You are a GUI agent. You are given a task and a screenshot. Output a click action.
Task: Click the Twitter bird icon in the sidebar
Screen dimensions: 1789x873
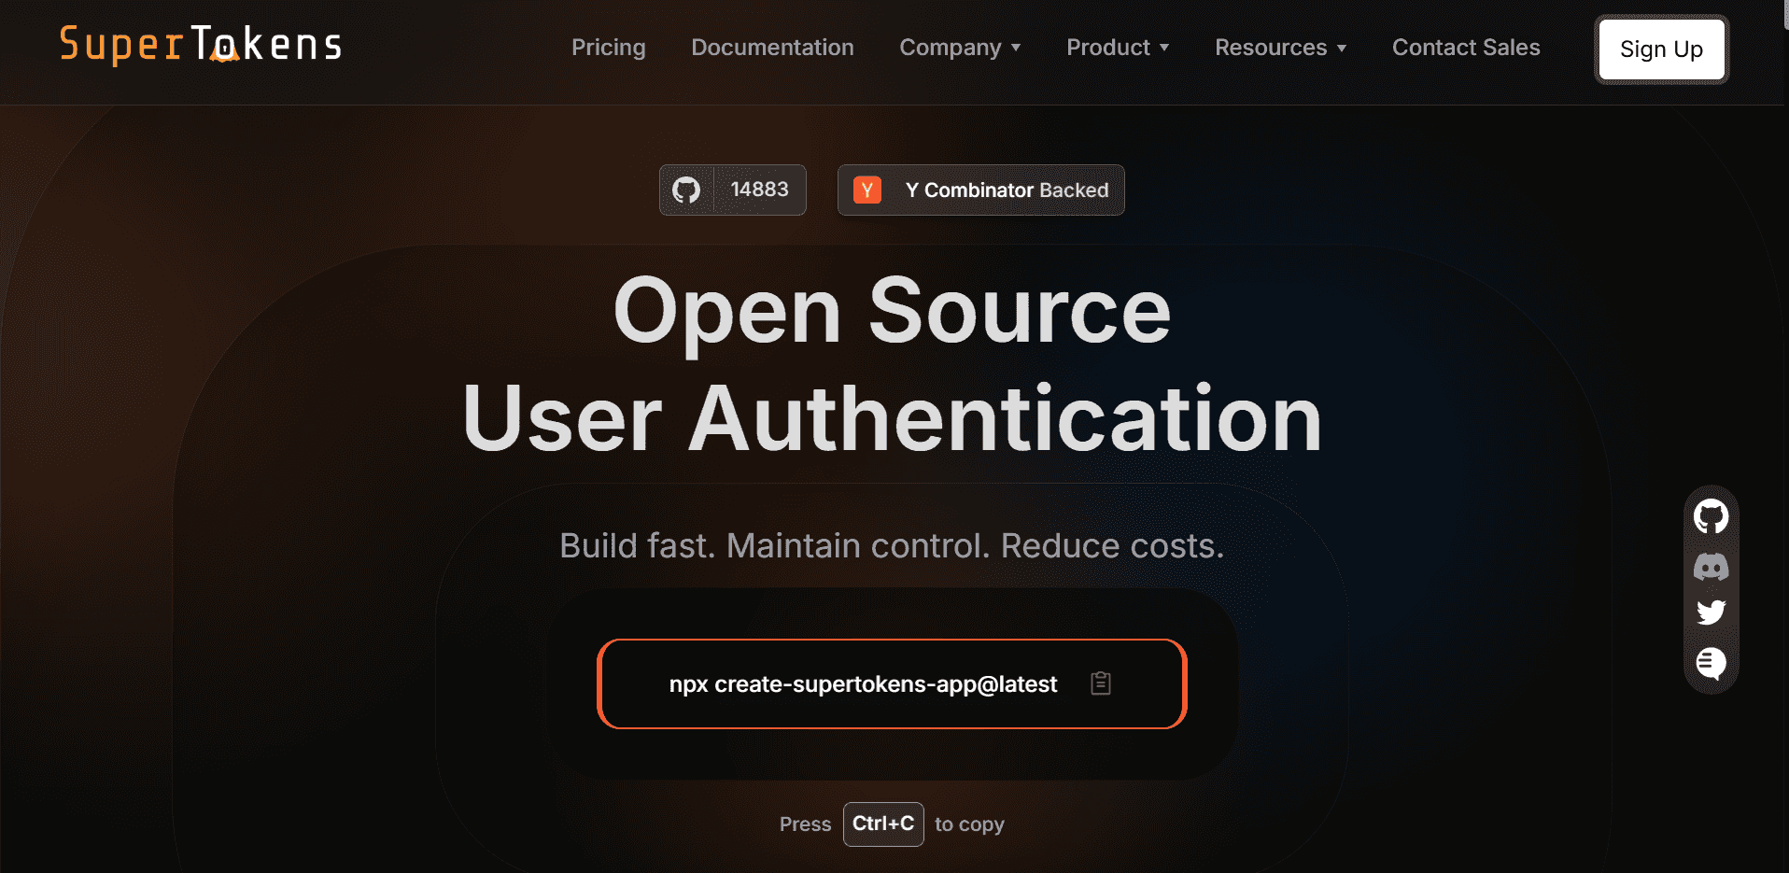coord(1711,613)
